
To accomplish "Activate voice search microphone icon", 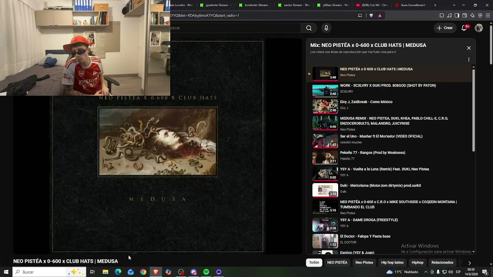I will [x=326, y=28].
